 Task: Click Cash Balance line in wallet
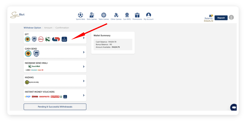coord(106,42)
